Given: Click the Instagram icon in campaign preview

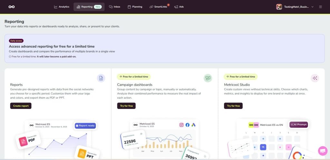Looking at the screenshot, I should pyautogui.click(x=181, y=125).
